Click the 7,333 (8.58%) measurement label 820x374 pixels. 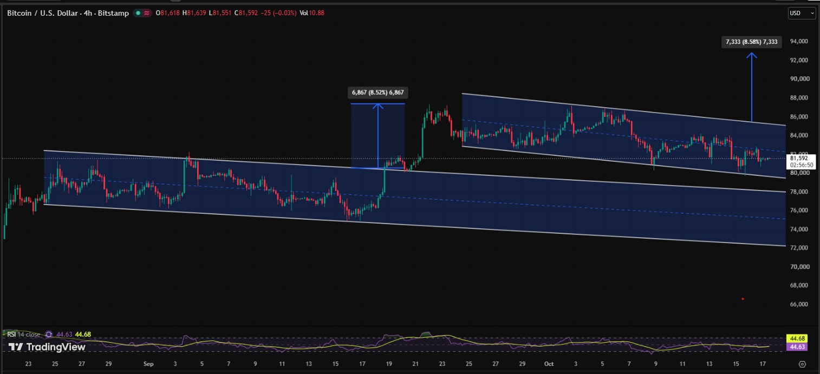pos(752,42)
